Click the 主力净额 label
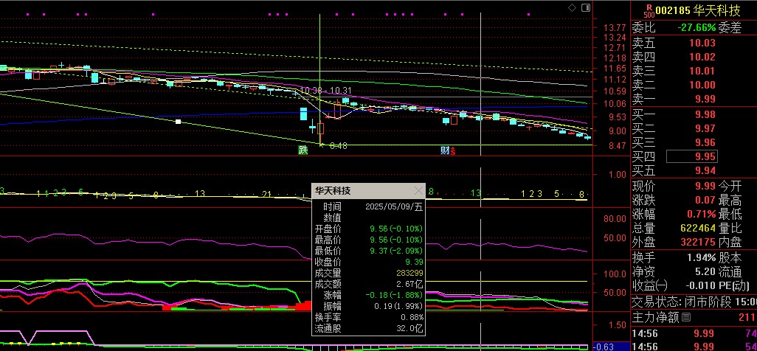Image resolution: width=757 pixels, height=351 pixels. click(x=655, y=317)
